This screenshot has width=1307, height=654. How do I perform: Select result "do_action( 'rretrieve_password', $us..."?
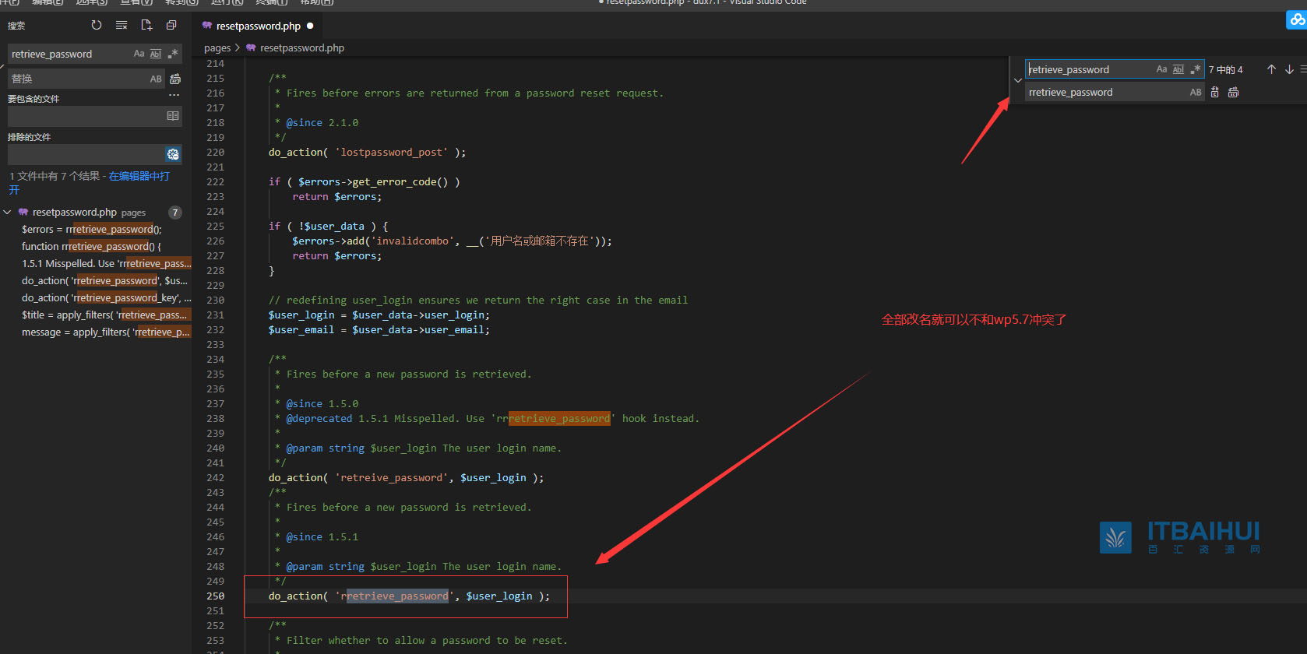(104, 280)
